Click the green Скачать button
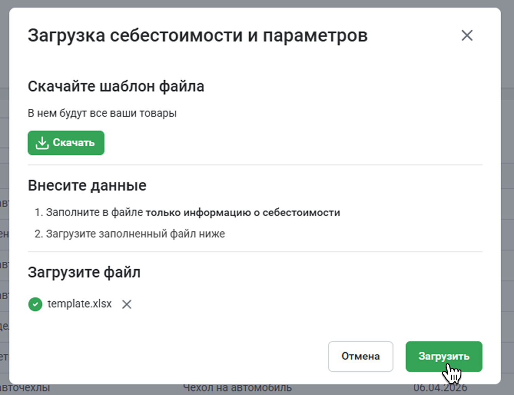Viewport: 514px width, 395px height. click(66, 143)
